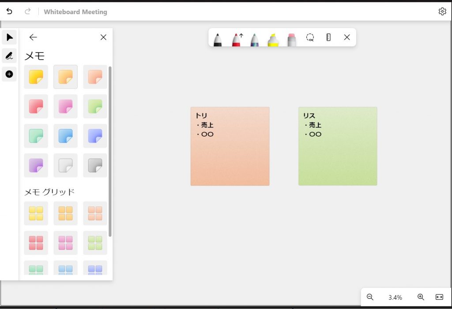Click the zoom out magnifier
Image resolution: width=452 pixels, height=309 pixels.
tap(370, 297)
